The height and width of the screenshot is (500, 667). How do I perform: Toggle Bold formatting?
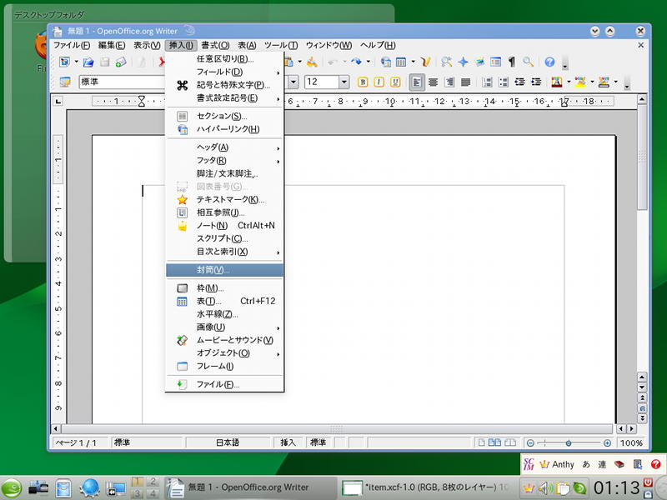pos(363,82)
